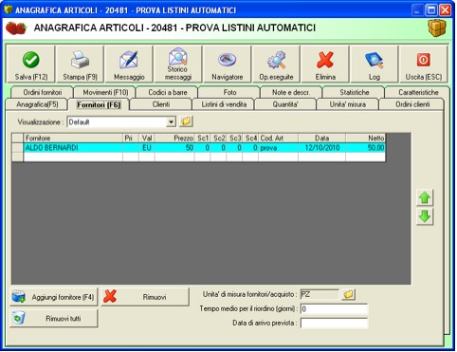Click the Val column header

tap(147, 139)
